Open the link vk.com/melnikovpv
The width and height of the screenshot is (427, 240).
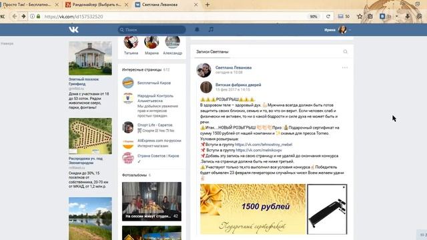[x=259, y=150]
